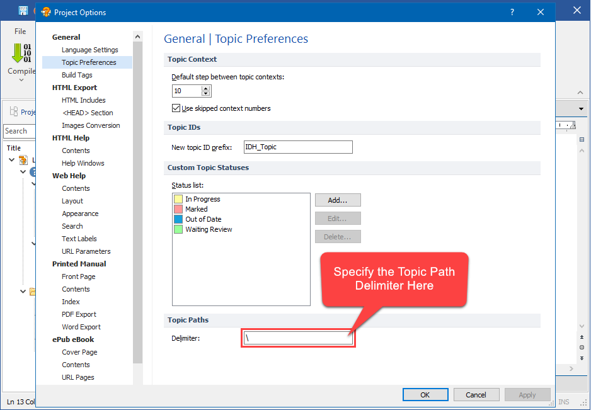Open URL Pages page
The height and width of the screenshot is (410, 591).
[78, 377]
